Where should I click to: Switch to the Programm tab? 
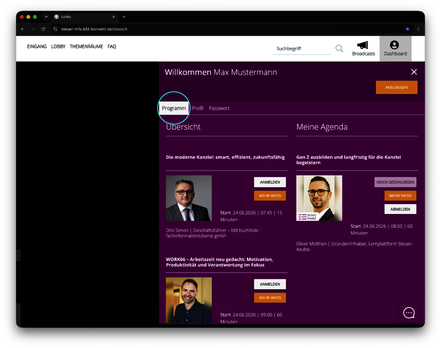174,108
